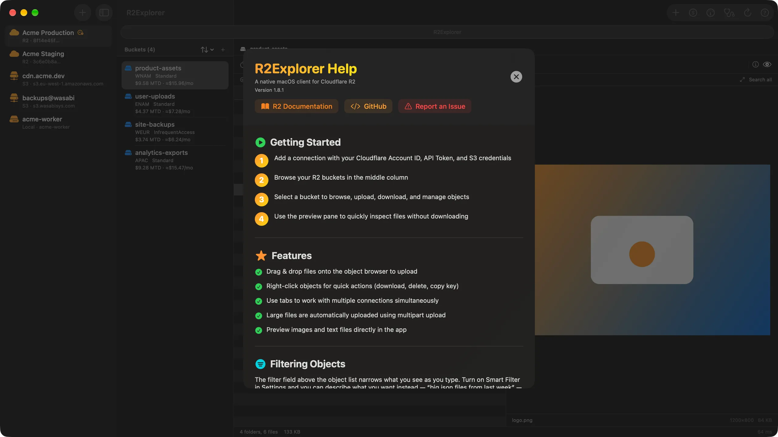
Task: Click the plus icon in right toolbar
Action: [x=676, y=13]
